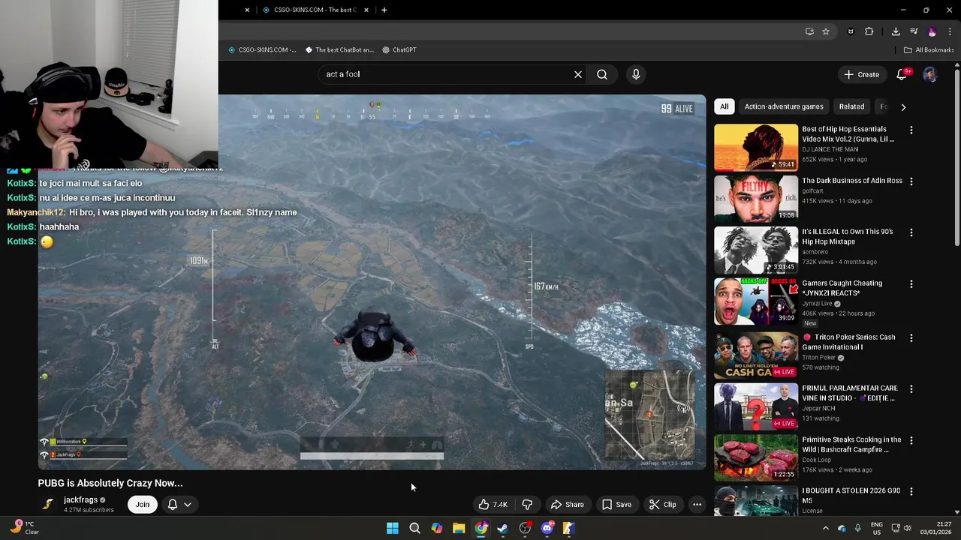
Task: Like the video with thumbs up
Action: (493, 505)
